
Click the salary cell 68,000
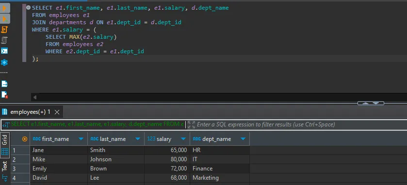167,178
